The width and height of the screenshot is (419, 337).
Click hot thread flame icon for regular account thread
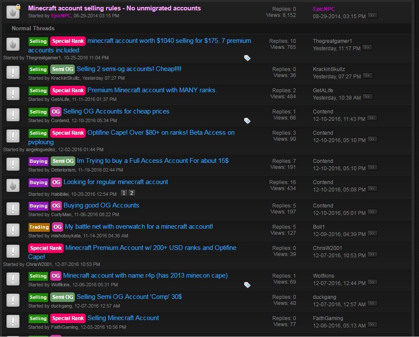[x=13, y=185]
